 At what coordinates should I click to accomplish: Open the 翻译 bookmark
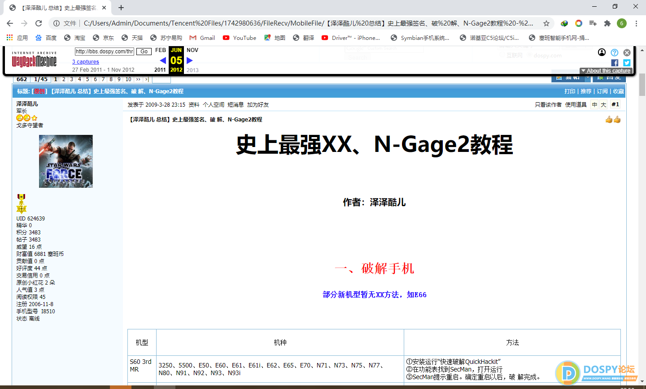304,38
